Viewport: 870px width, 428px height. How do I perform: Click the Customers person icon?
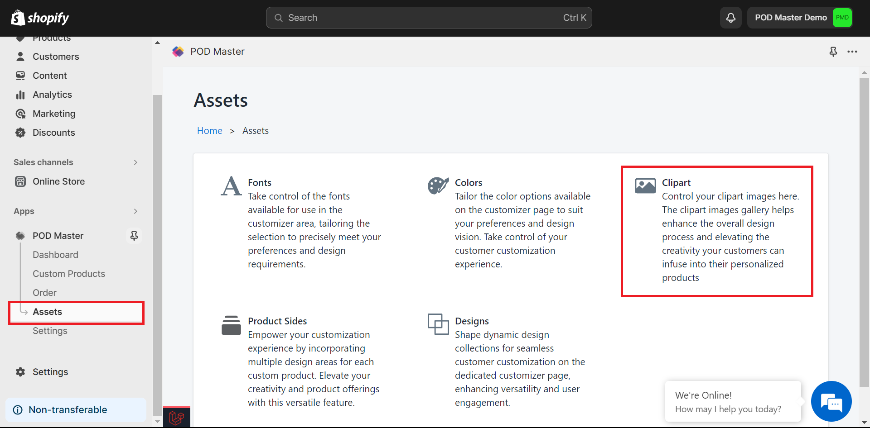[20, 57]
